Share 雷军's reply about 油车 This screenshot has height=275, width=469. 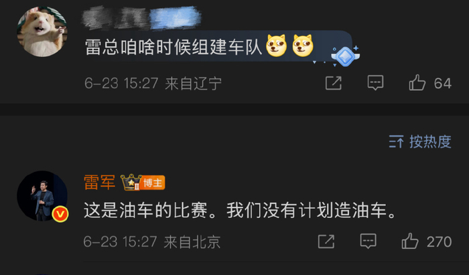pos(326,242)
